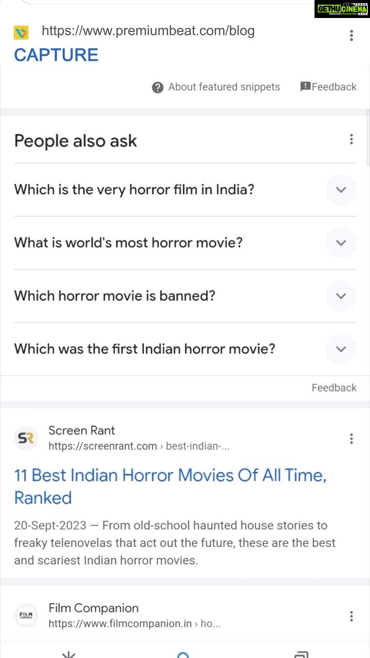Open the premiumbeat result three-dot menu

(x=351, y=35)
